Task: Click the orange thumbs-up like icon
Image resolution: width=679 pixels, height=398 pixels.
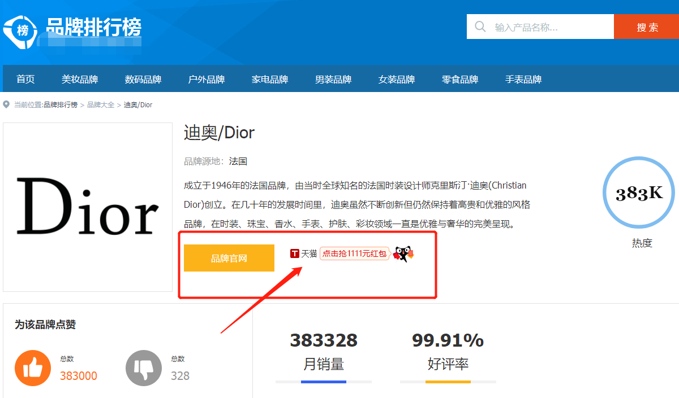Action: click(33, 368)
